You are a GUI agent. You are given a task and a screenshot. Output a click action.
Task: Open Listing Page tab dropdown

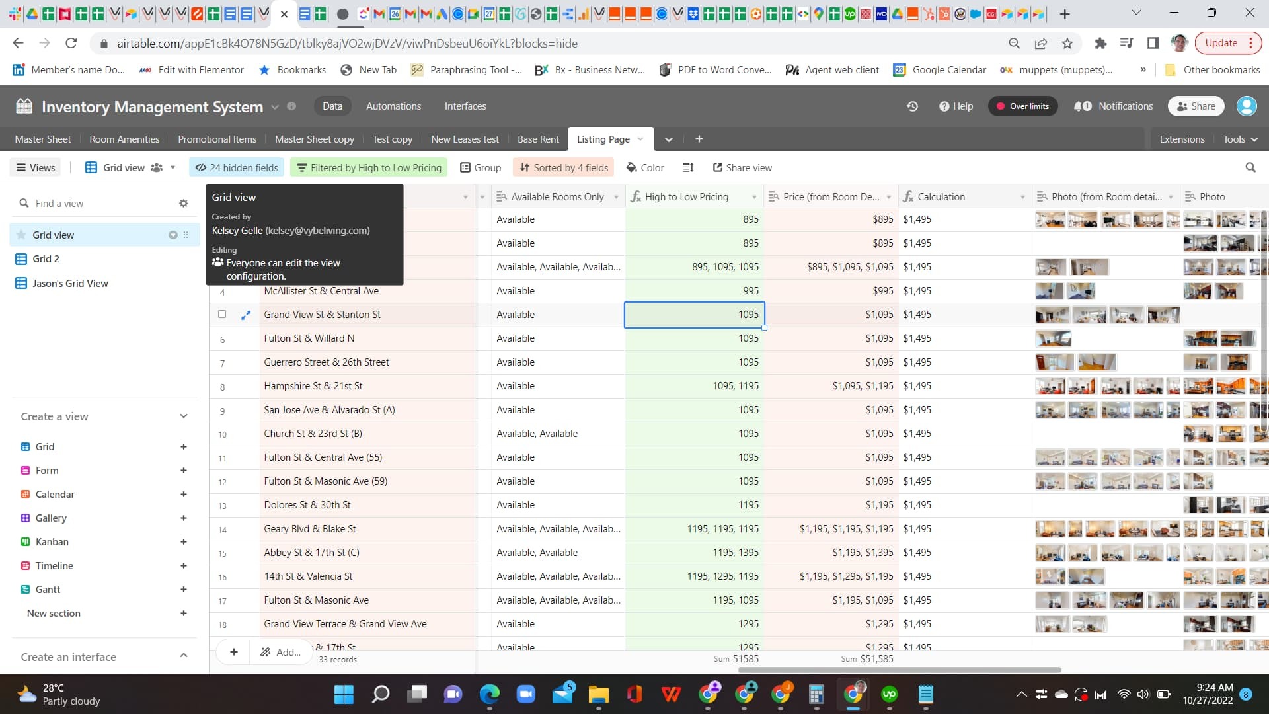(x=640, y=139)
